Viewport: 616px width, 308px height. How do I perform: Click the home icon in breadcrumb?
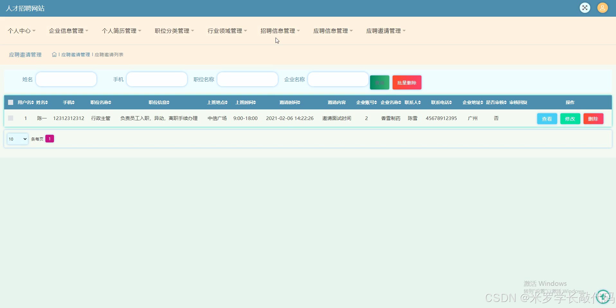pos(54,55)
